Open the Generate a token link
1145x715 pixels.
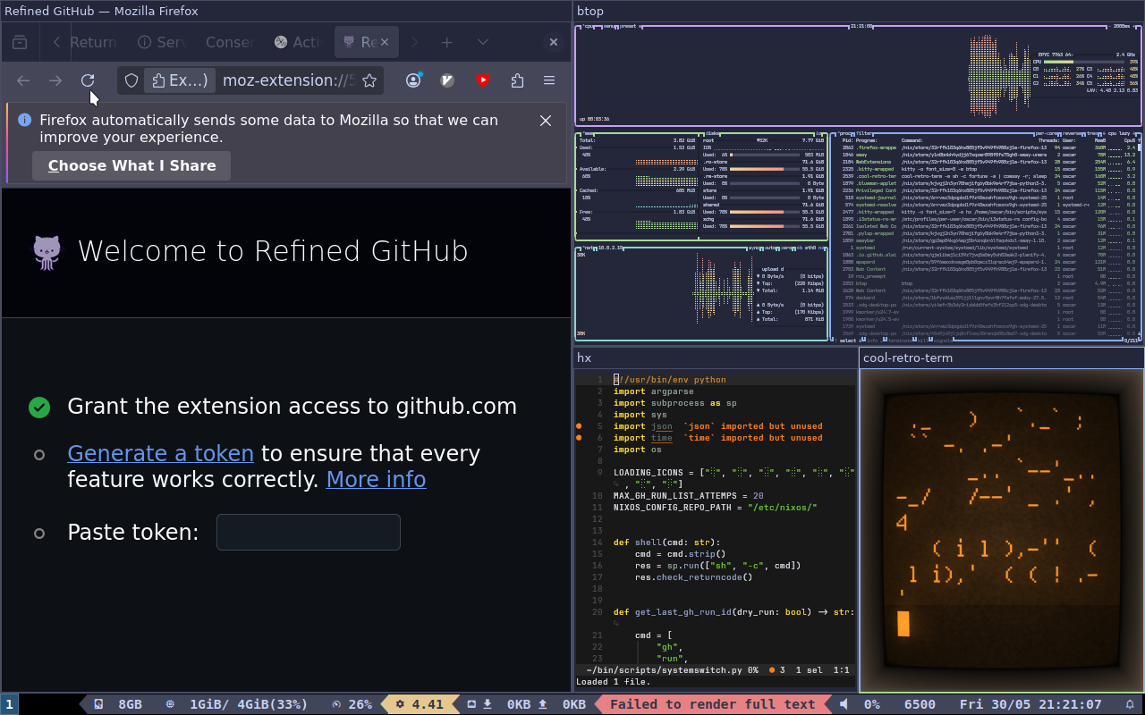pos(160,454)
